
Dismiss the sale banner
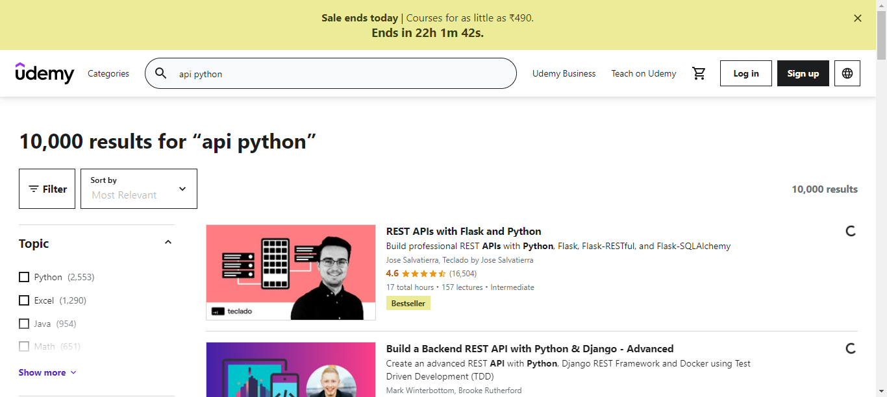click(x=858, y=18)
